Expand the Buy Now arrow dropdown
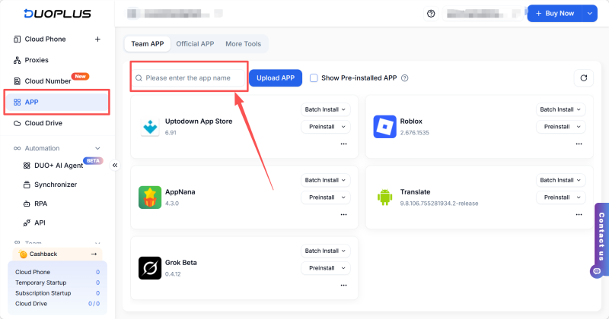This screenshot has width=609, height=319. 589,14
